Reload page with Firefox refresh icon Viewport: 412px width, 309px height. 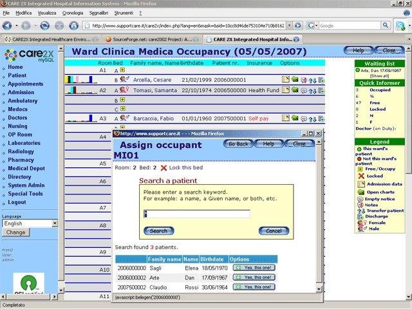(44, 26)
